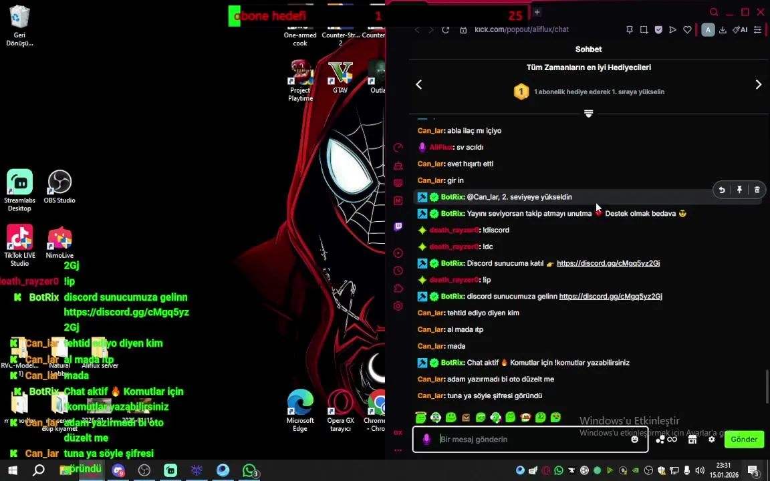Open the notification center in system tray
The image size is (770, 481).
(754, 471)
